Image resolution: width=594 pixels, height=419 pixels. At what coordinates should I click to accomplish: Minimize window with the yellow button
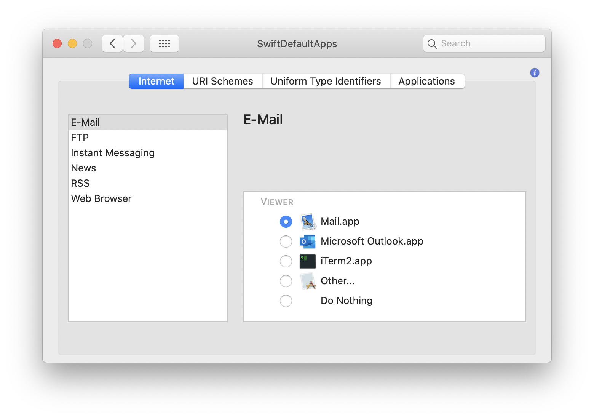pos(72,43)
